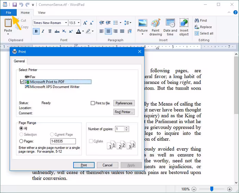Toggle Underline formatting
The image size is (239, 193).
(x=50, y=31)
